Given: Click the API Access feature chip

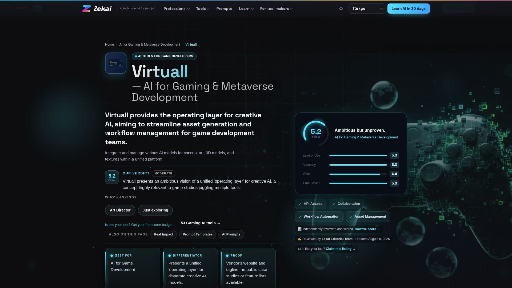Looking at the screenshot, I should (x=310, y=204).
